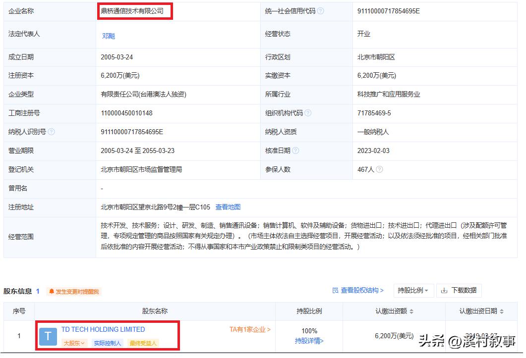
Task: Click the 股东名称 column header
Action: 155,311
